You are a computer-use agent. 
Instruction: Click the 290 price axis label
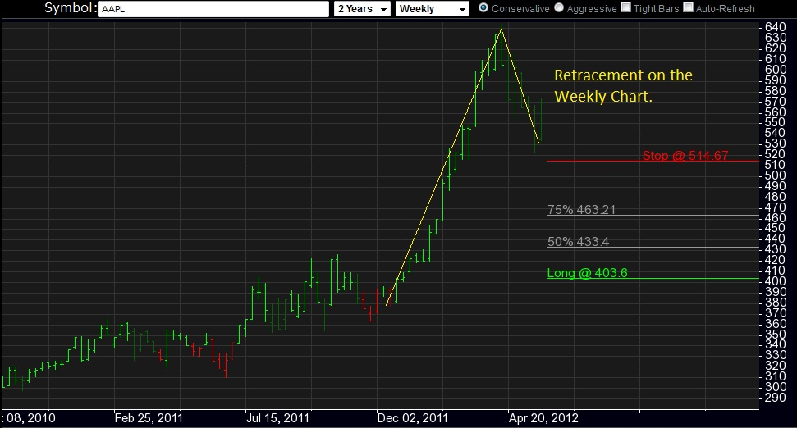pos(776,397)
